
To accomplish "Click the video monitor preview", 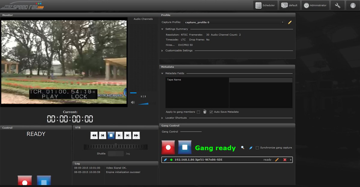I will click(x=64, y=62).
